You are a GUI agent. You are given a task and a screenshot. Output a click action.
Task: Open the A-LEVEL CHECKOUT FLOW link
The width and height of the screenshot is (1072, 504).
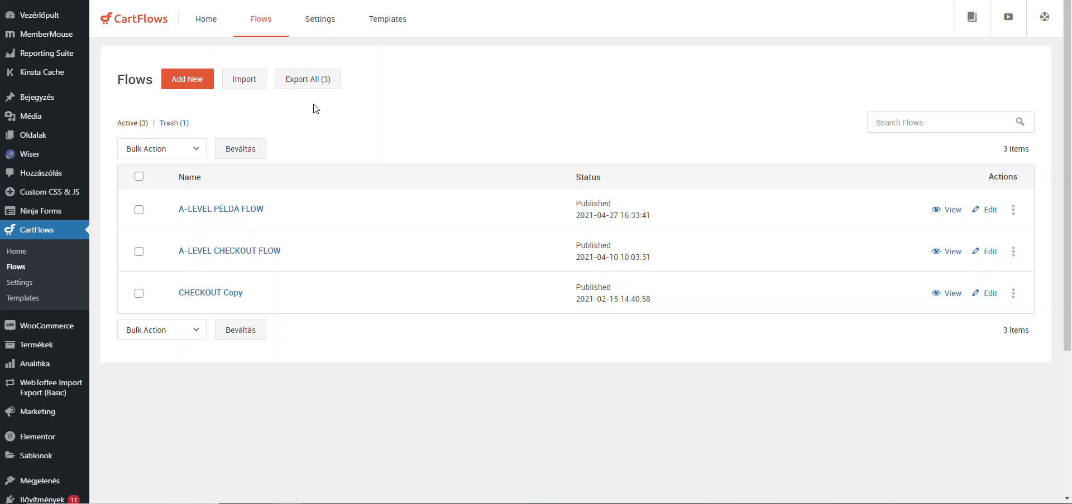point(229,251)
